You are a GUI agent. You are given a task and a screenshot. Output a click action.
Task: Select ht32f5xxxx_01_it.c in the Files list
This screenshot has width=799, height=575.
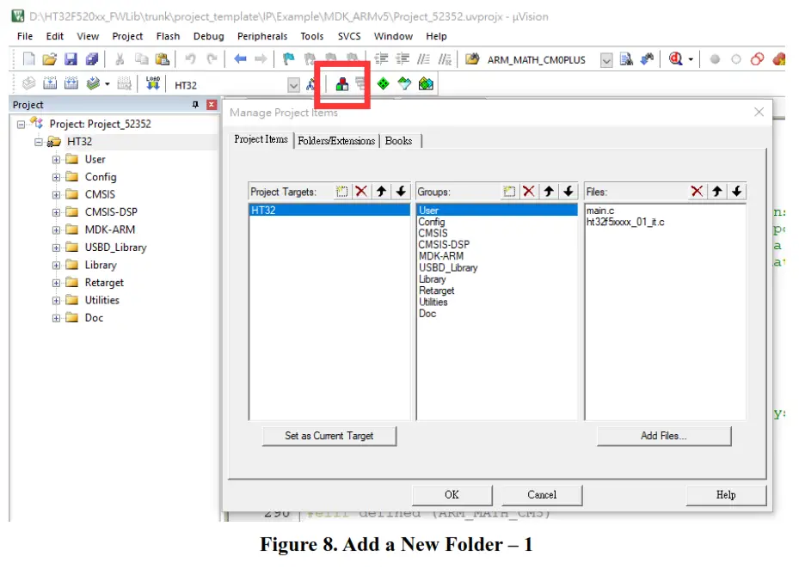(x=625, y=222)
